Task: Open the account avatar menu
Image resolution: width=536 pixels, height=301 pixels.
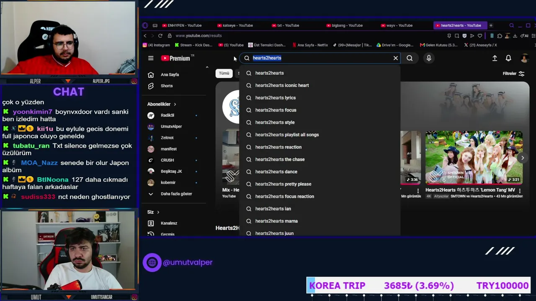Action: (524, 58)
